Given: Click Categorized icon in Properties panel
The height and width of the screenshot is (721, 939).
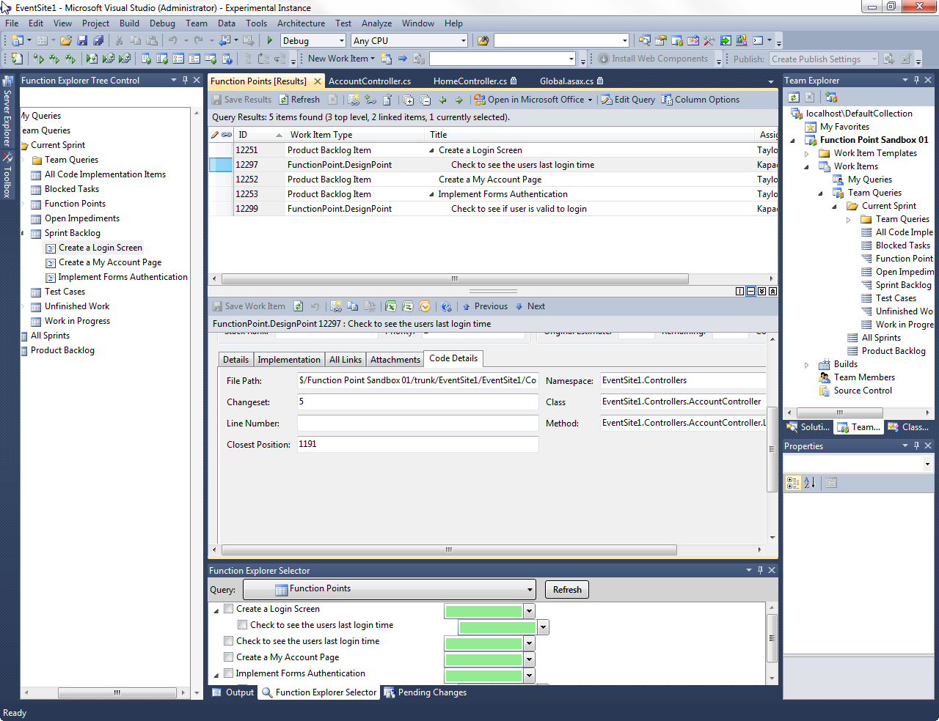Looking at the screenshot, I should 793,483.
